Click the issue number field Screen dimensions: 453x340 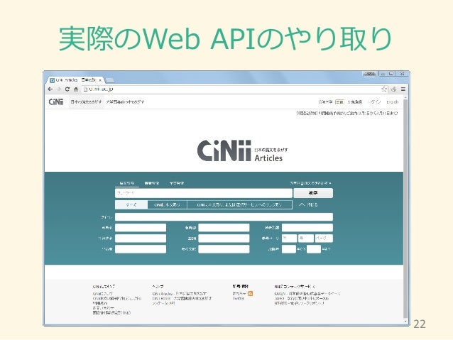click(x=306, y=238)
